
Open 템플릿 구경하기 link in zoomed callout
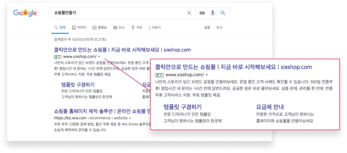tap(183, 107)
